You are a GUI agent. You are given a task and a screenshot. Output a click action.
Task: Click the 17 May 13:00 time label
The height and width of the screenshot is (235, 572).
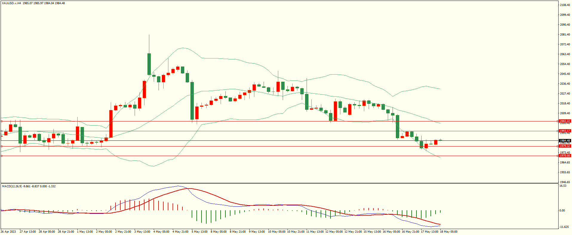(430, 232)
